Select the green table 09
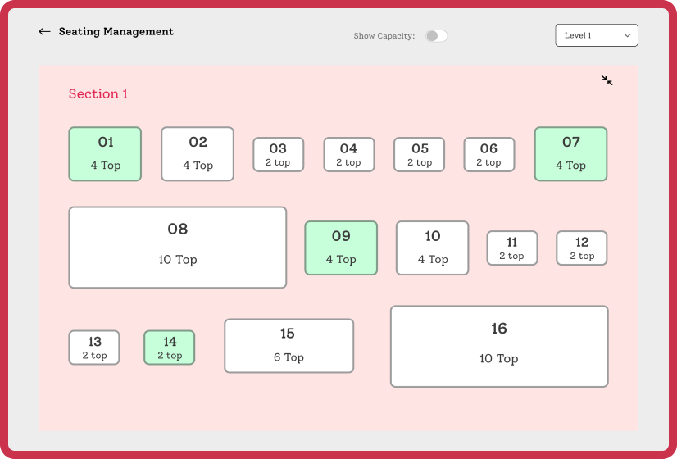The width and height of the screenshot is (677, 459). pyautogui.click(x=341, y=248)
